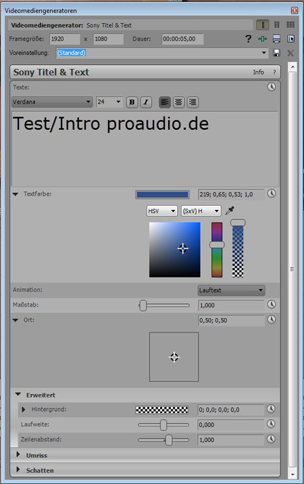Click the Maßstab slider handle
This screenshot has width=304, height=484.
coord(143,305)
